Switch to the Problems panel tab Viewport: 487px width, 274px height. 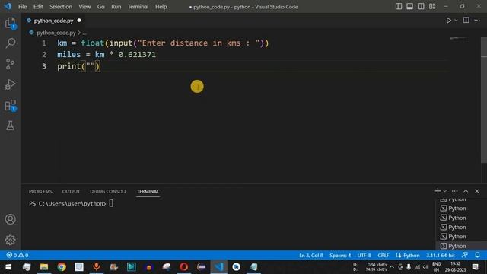click(40, 191)
